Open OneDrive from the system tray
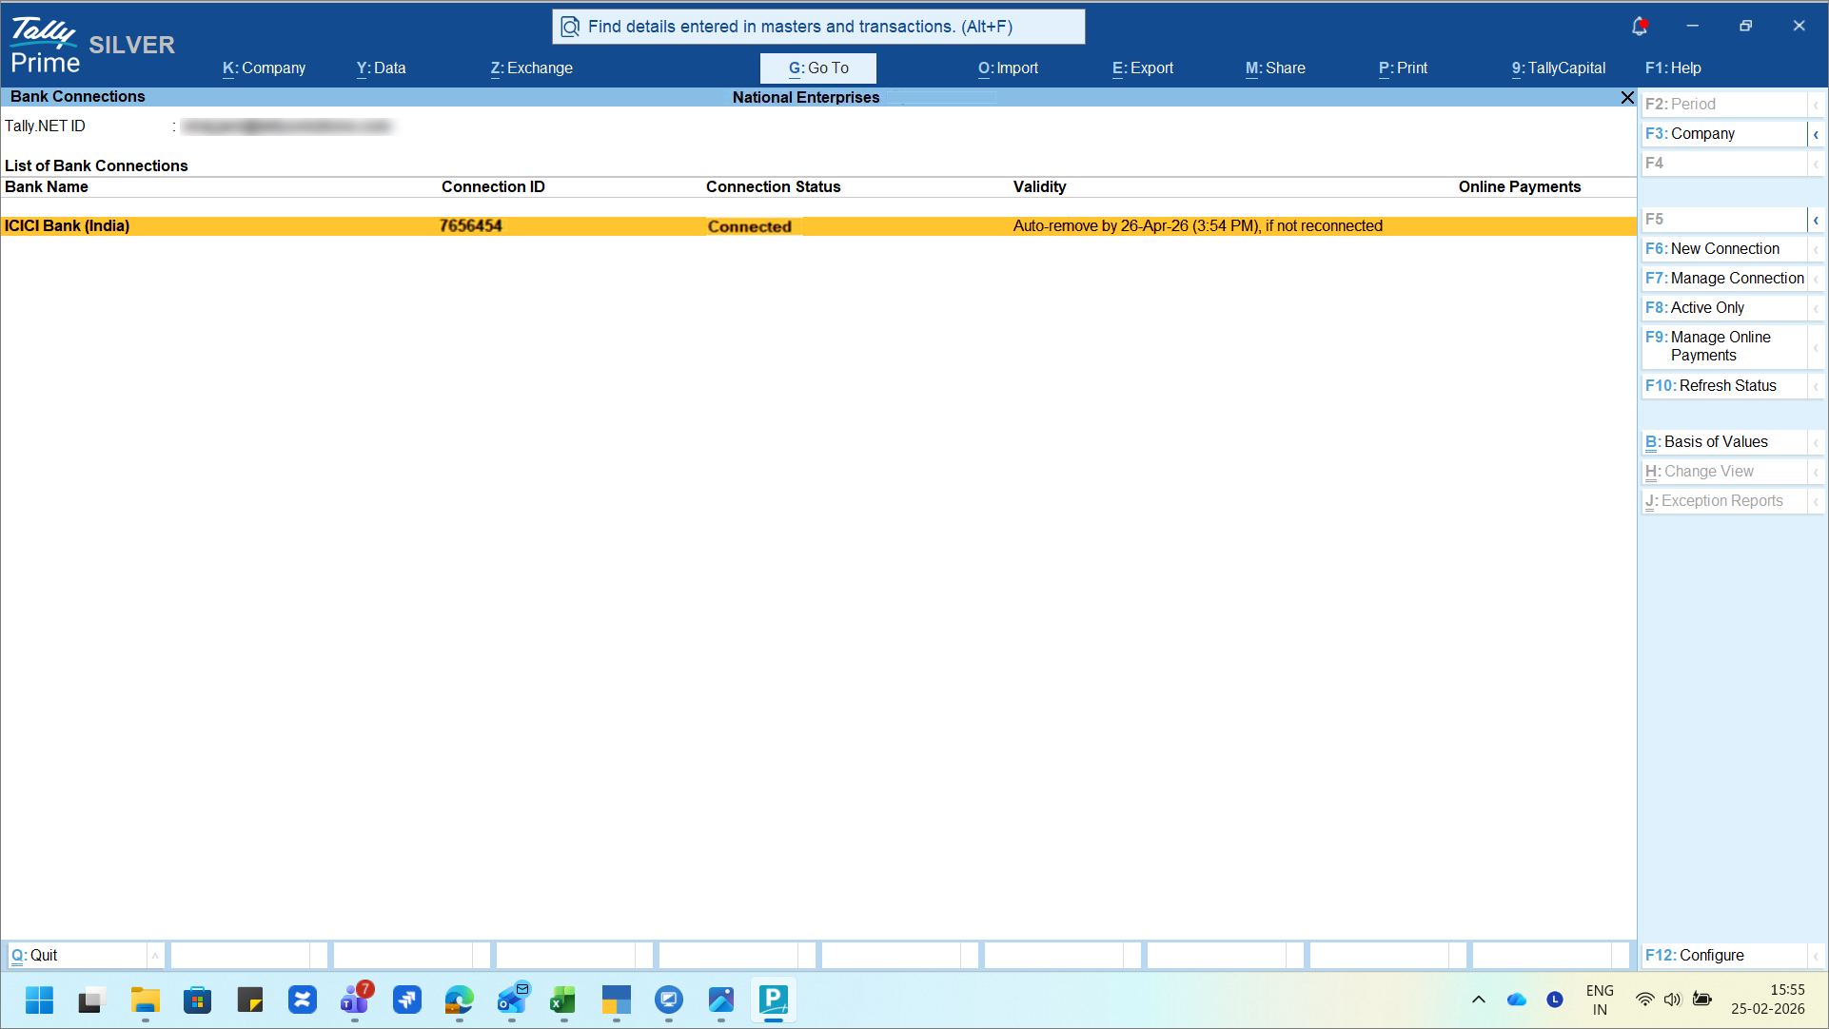 click(x=1517, y=1000)
